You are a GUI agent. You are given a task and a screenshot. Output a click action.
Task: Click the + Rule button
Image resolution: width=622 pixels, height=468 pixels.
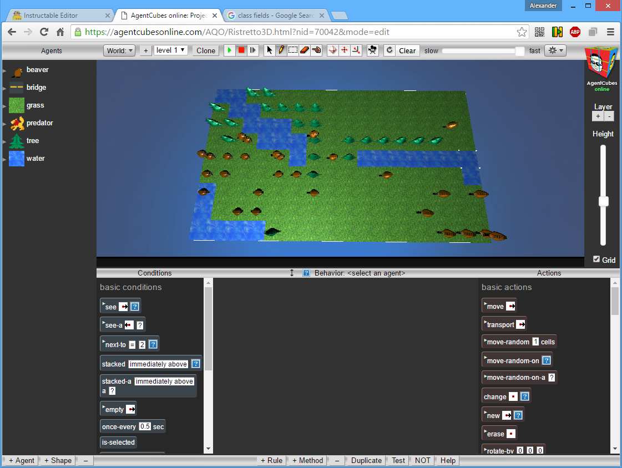coord(272,460)
